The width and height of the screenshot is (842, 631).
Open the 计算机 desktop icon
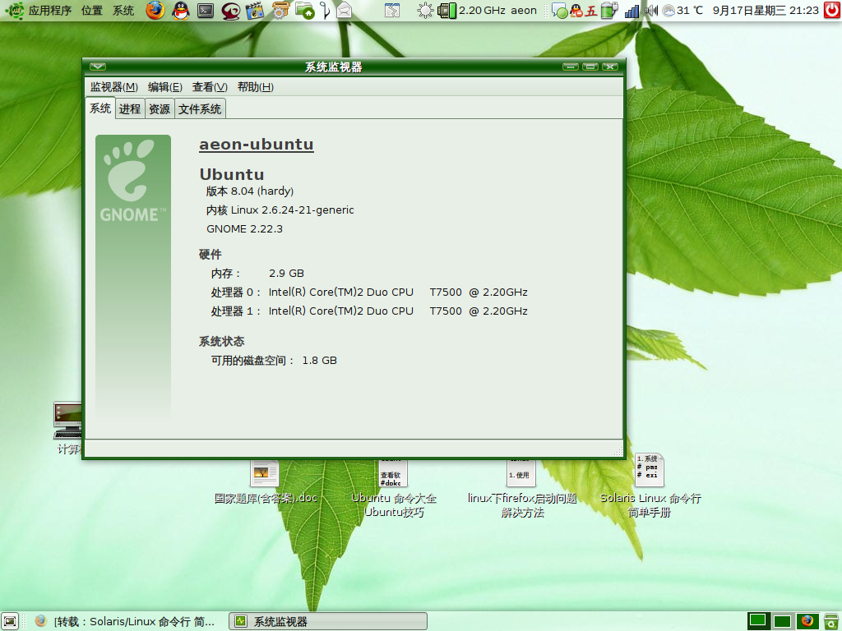click(68, 428)
